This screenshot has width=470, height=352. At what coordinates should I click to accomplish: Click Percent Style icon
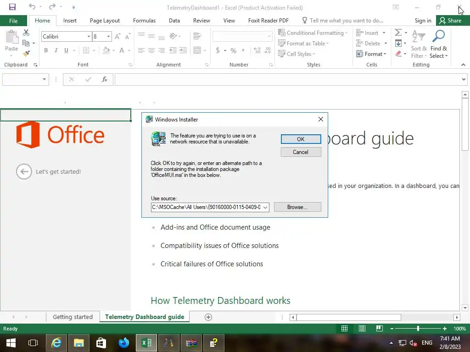(x=233, y=50)
